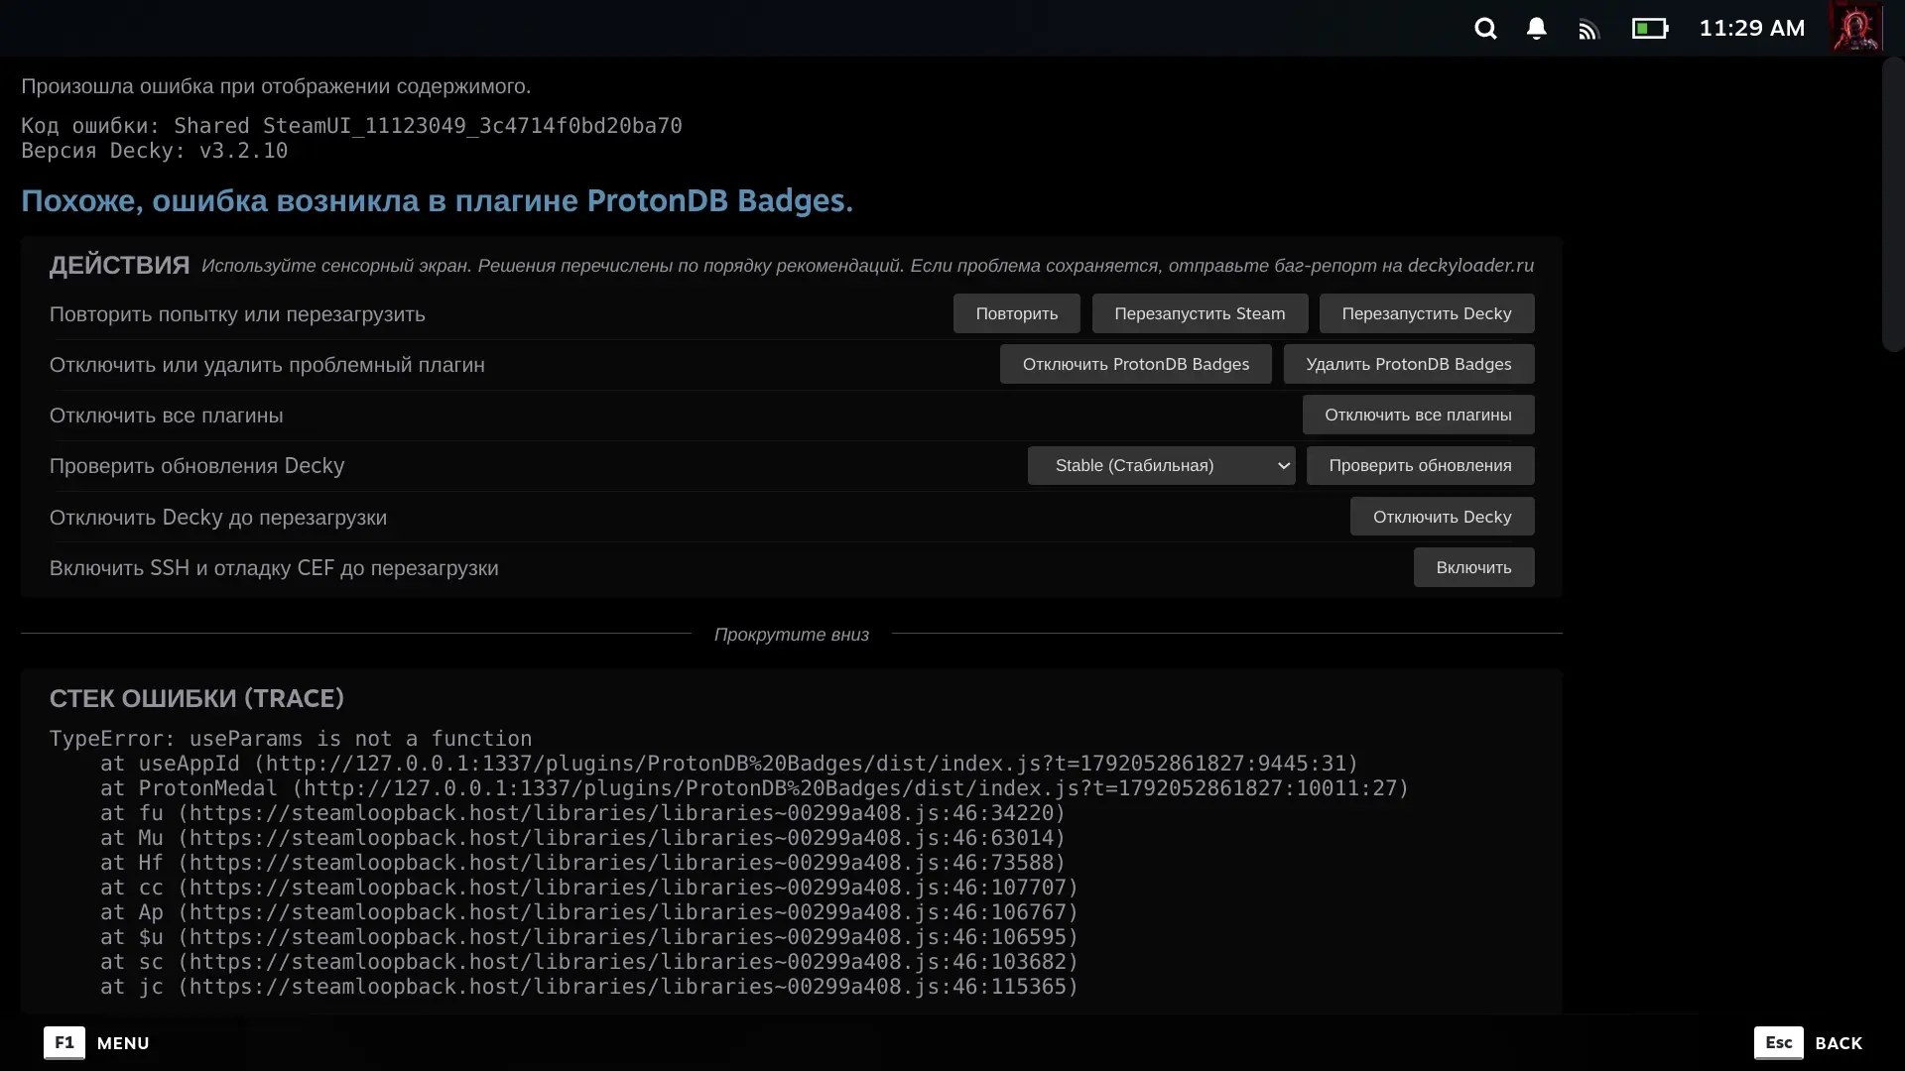
Task: Click 'Отключить Decky до перезагрузки' label
Action: point(218,518)
